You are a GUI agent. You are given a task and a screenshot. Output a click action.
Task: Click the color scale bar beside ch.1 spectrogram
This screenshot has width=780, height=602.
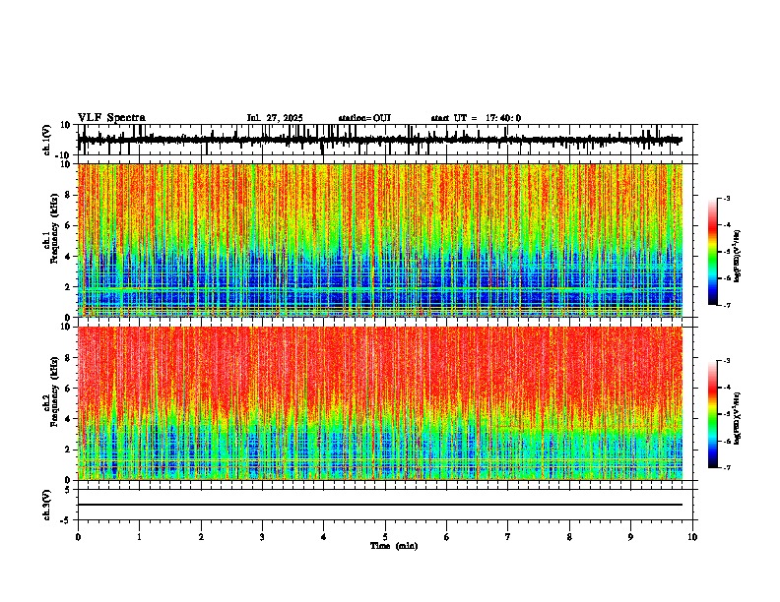(713, 252)
